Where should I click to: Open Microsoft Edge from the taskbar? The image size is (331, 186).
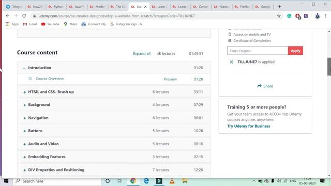point(146,181)
